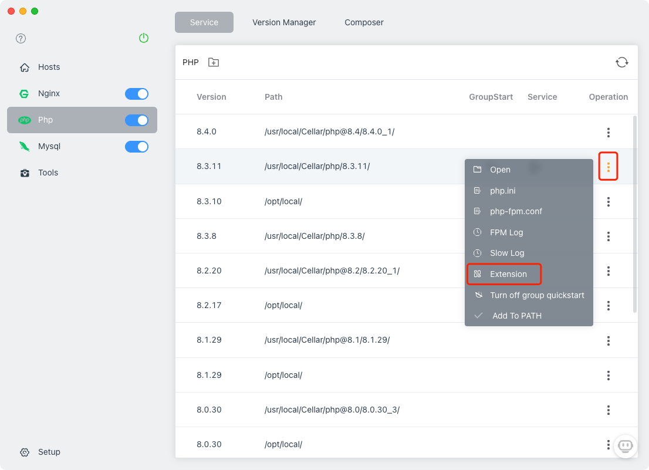Click the /opt/local/ path in 8.3.10 row
The image size is (649, 470).
tap(283, 201)
